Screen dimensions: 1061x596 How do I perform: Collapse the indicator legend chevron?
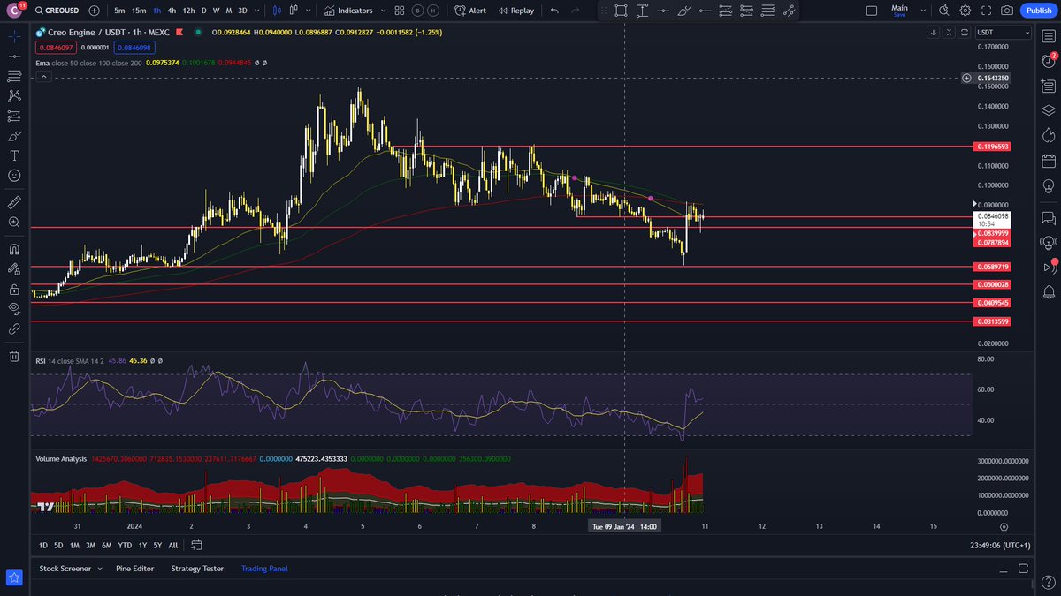(42, 77)
